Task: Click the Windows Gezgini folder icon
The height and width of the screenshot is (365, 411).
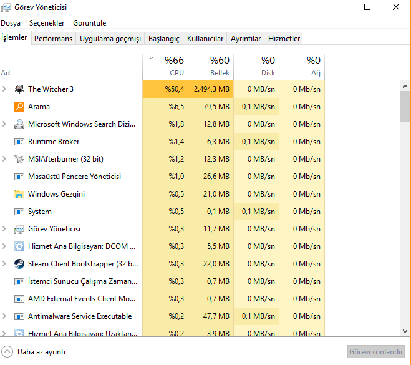Action: click(x=19, y=194)
